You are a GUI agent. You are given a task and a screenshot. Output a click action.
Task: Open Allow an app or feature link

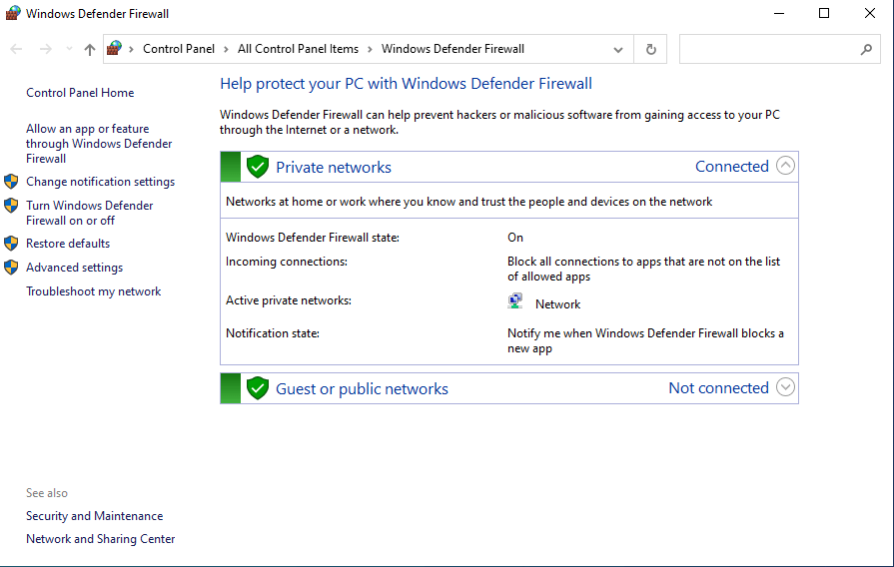pos(99,144)
